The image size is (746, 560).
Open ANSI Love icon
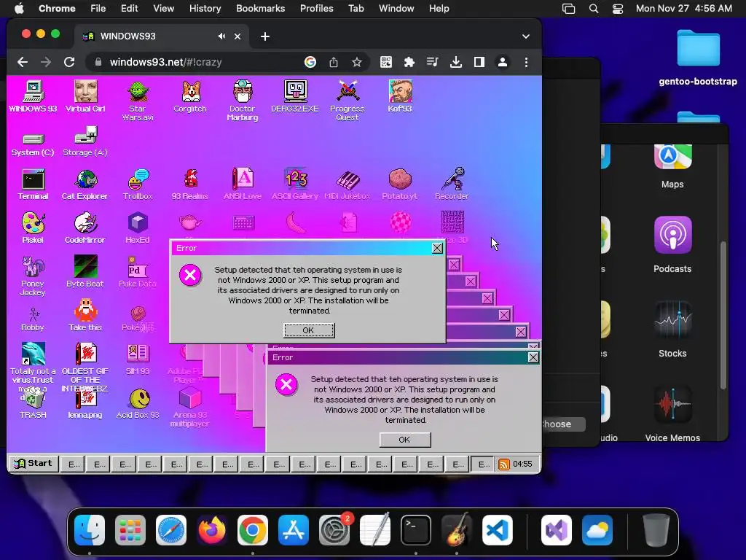pos(243,184)
